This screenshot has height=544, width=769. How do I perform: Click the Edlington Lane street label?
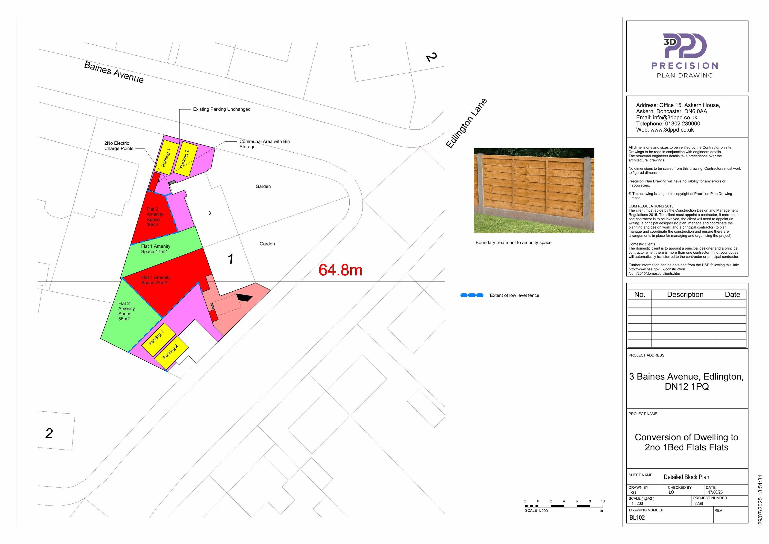466,123
